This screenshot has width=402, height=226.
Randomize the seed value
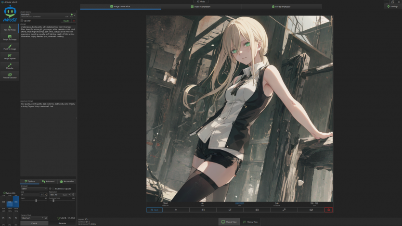coord(46,194)
